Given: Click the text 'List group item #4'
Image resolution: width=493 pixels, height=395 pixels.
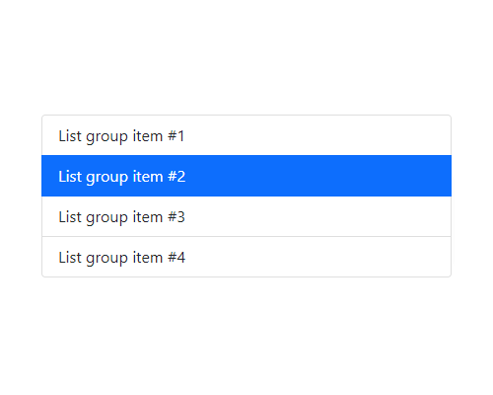Looking at the screenshot, I should 122,258.
